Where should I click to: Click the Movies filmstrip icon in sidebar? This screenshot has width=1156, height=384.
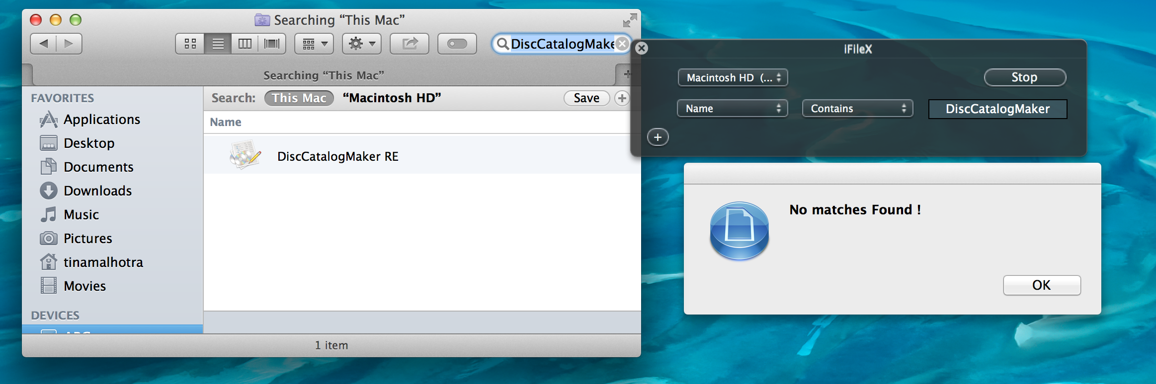click(49, 286)
